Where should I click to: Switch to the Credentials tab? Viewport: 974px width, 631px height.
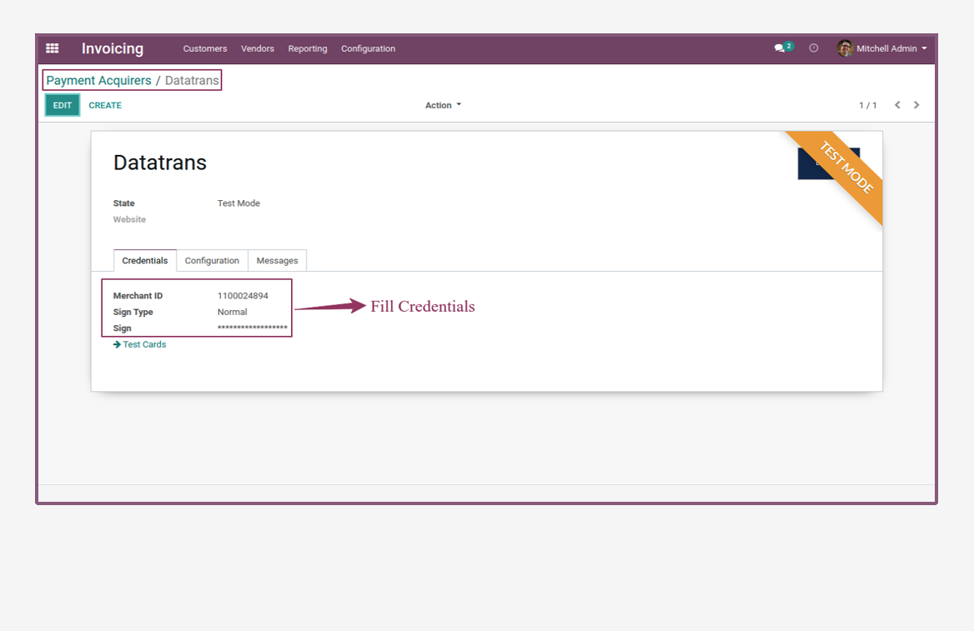coord(145,261)
